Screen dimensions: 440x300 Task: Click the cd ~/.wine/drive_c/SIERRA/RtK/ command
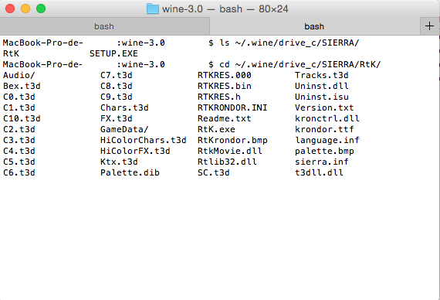point(300,65)
